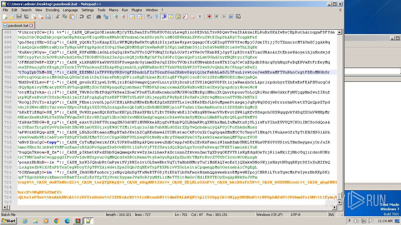
Task: Open the Search menu
Action: (26, 10)
